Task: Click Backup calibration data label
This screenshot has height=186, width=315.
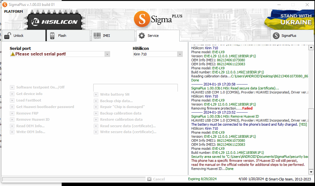Action: pos(121,113)
